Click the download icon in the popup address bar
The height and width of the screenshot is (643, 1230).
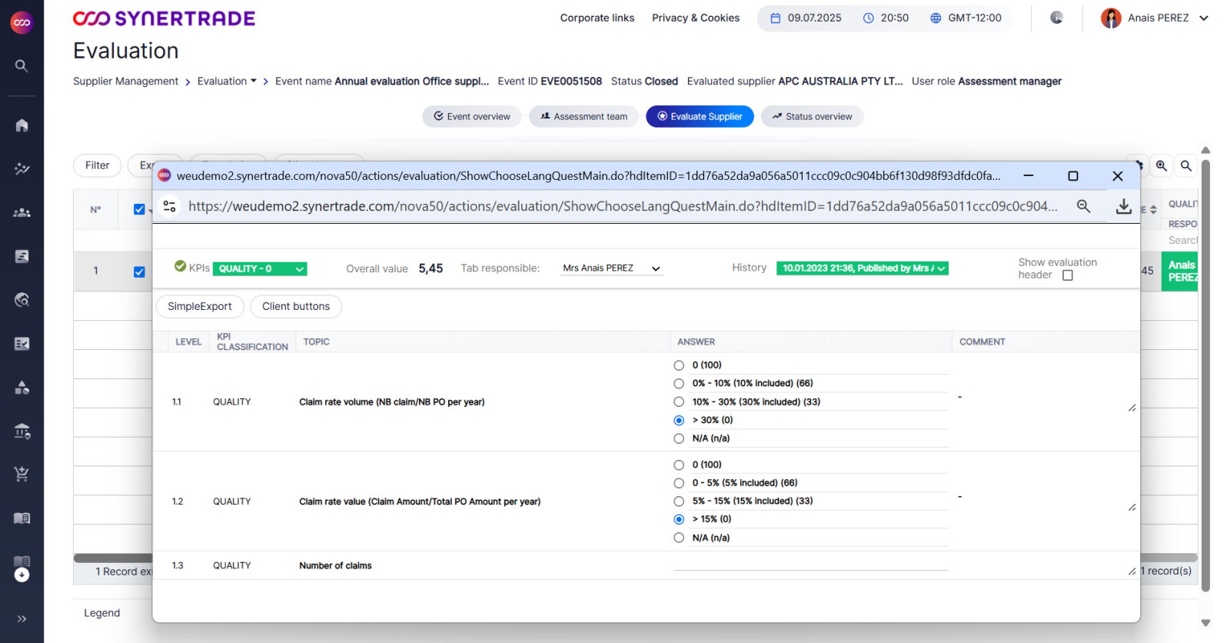[x=1123, y=206]
